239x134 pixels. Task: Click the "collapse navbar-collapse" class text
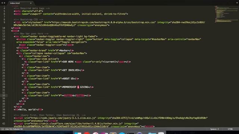click(x=48, y=53)
